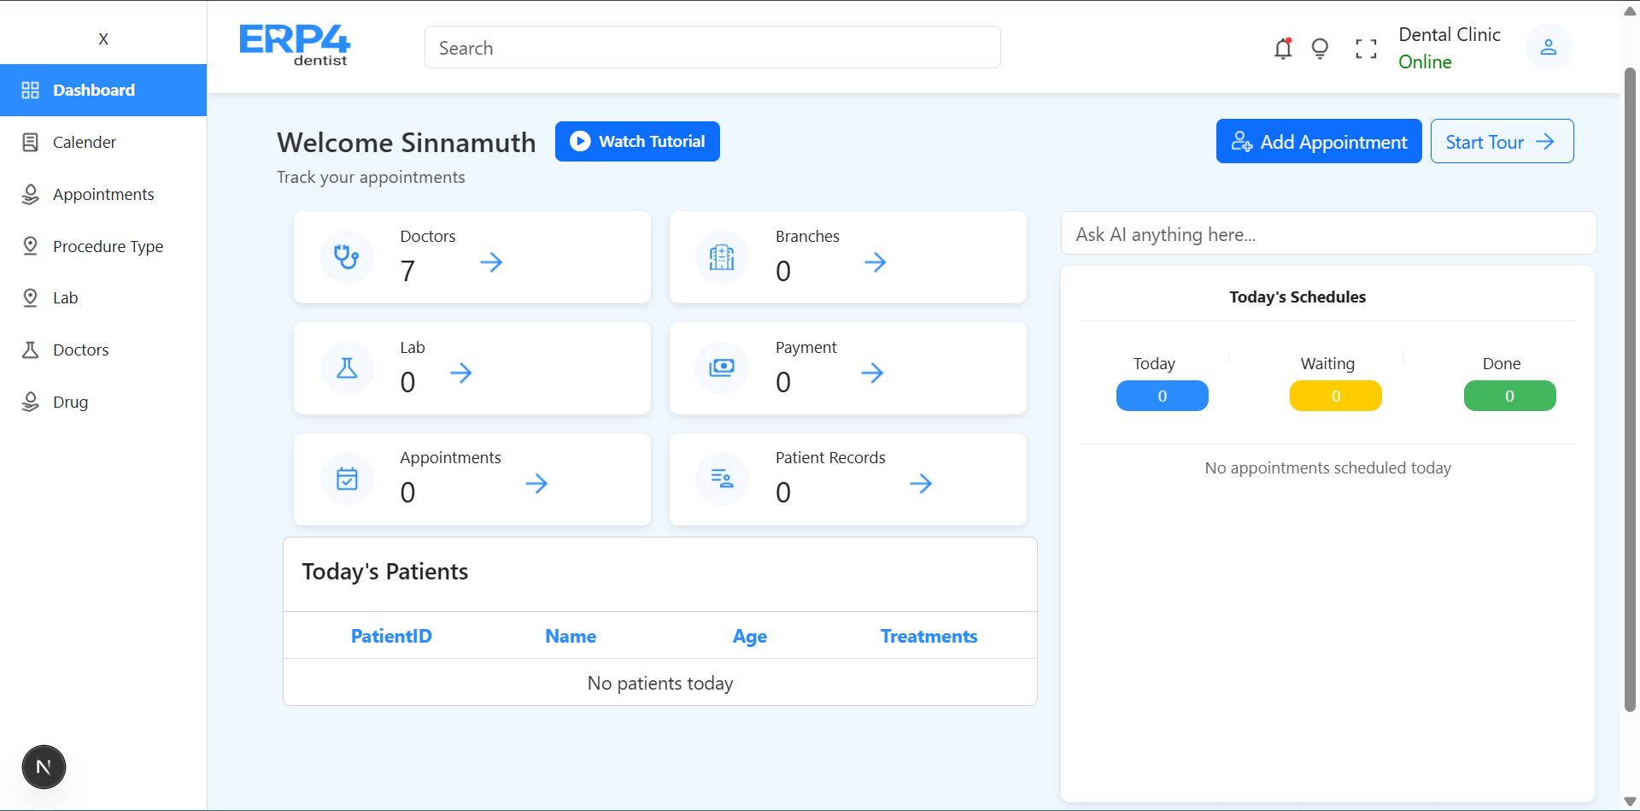Click the Calender sidebar icon
The image size is (1640, 811).
pos(31,142)
